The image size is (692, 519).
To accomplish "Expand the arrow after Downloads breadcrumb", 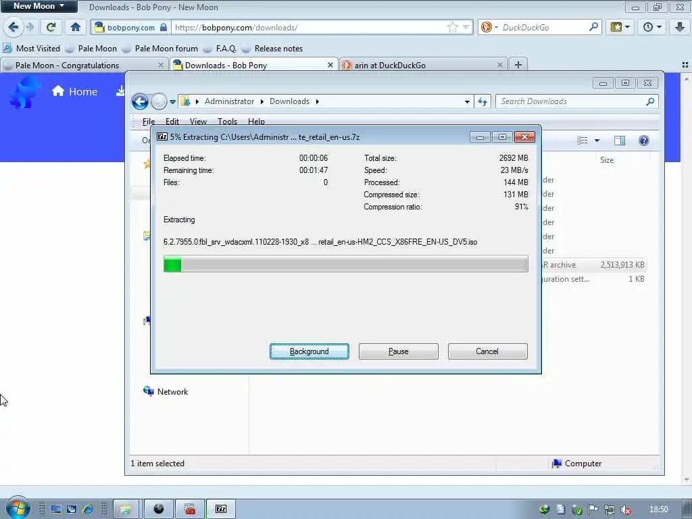I will tap(318, 101).
